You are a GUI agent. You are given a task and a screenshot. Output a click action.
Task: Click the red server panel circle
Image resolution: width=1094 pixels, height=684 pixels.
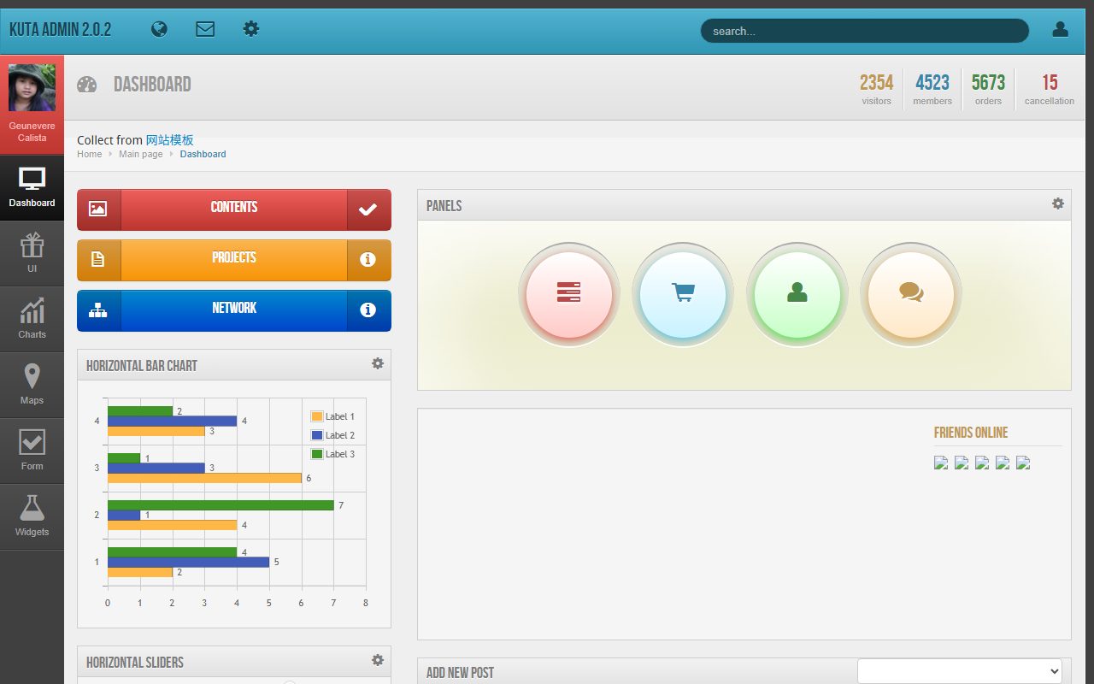tap(569, 294)
